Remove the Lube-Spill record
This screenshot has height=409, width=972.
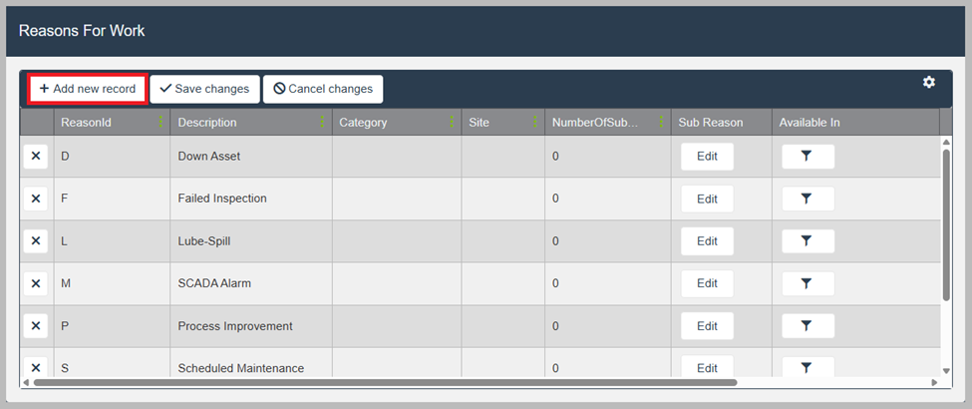point(36,241)
